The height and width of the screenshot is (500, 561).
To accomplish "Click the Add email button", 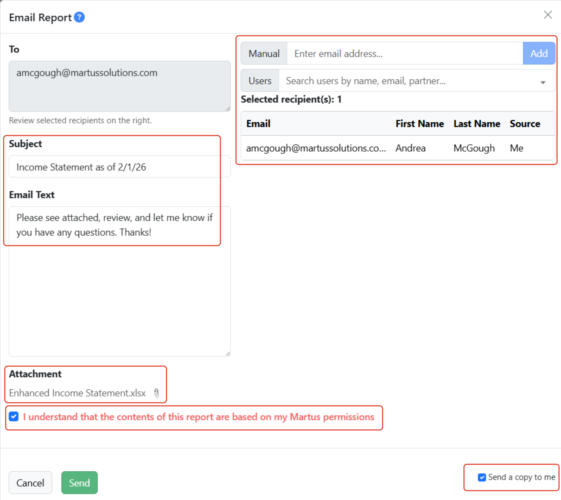I will tap(539, 53).
